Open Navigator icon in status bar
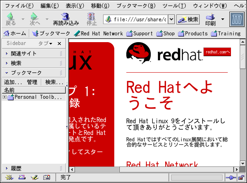The image size is (247, 183). (9, 177)
